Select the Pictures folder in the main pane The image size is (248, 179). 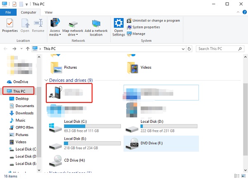64,67
